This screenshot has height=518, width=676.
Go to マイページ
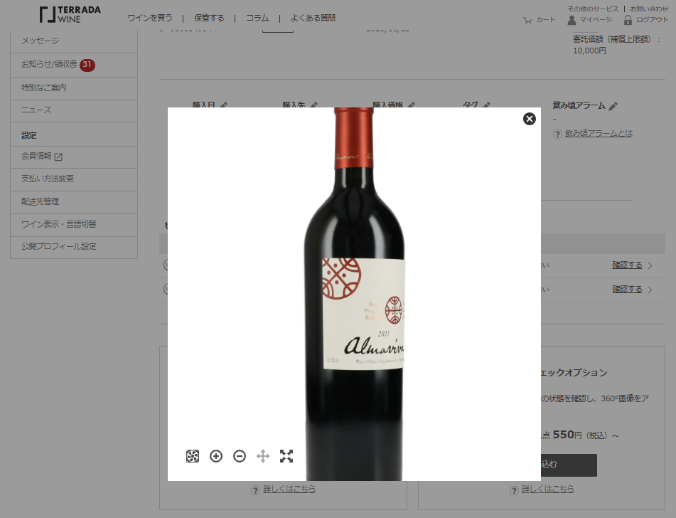coord(590,20)
